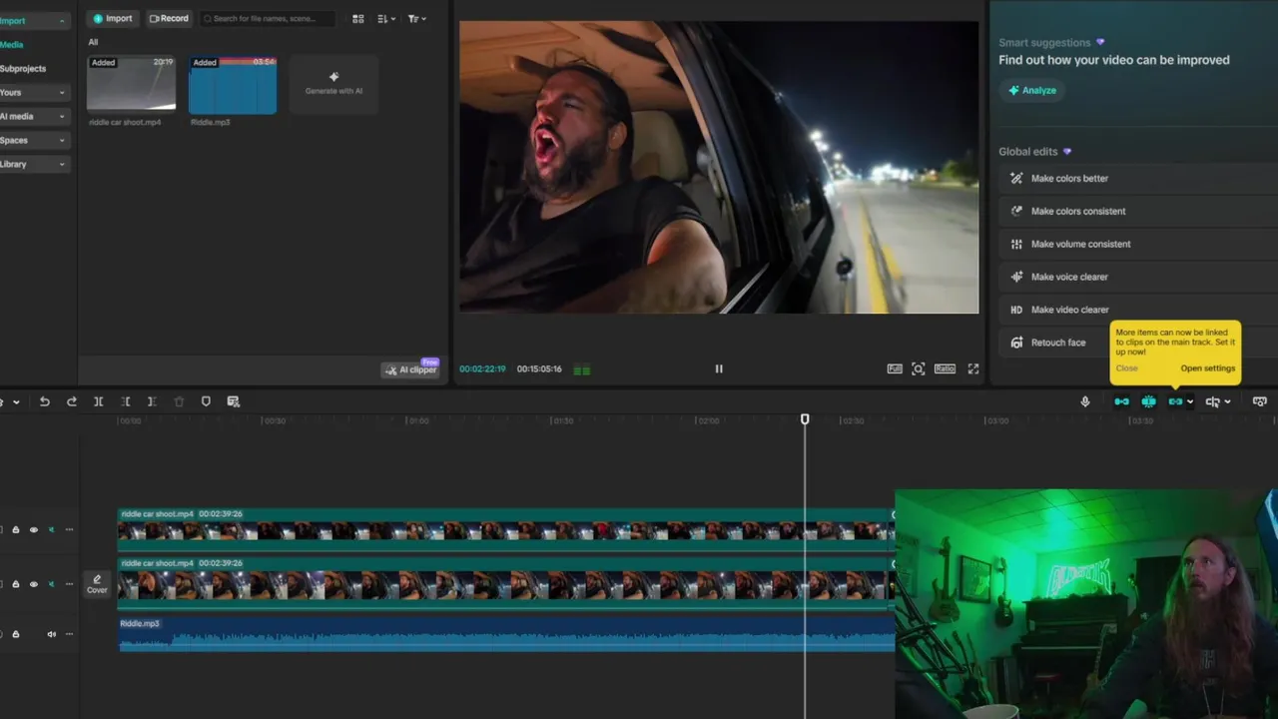Viewport: 1278px width, 719px height.
Task: Click the Import button in media panel
Action: click(112, 18)
